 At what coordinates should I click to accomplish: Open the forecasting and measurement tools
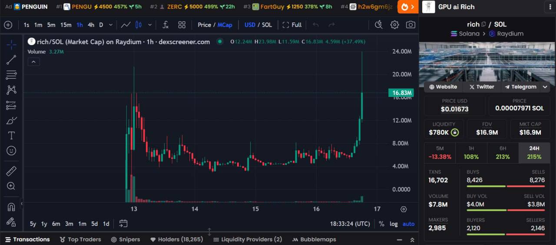click(x=11, y=105)
